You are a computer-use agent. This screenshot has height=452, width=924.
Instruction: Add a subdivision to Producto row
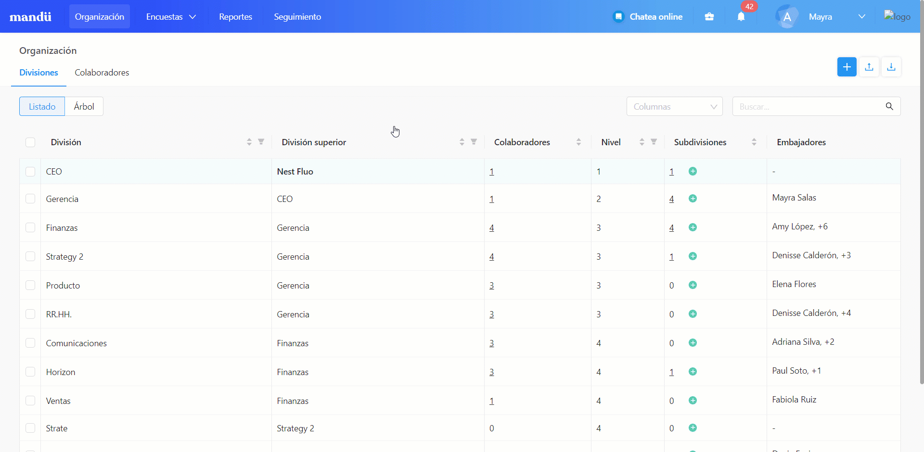(693, 285)
